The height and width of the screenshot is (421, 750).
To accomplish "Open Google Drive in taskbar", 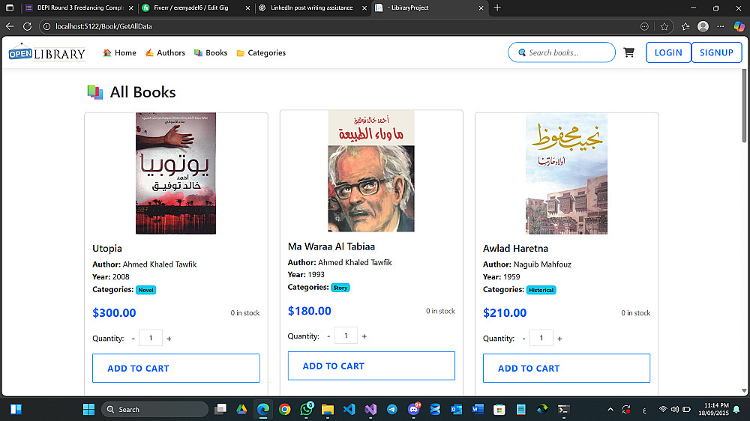I will point(241,409).
